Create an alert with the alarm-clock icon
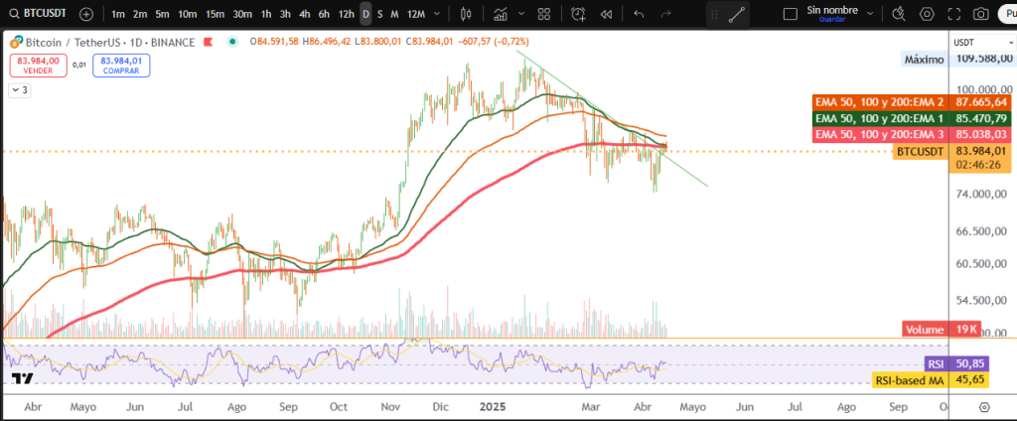 click(577, 14)
